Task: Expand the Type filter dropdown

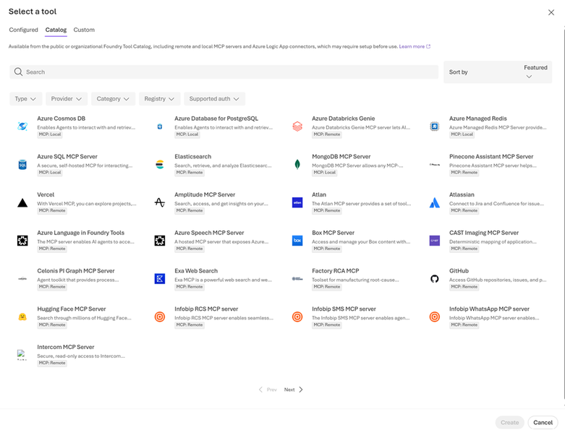Action: click(25, 99)
